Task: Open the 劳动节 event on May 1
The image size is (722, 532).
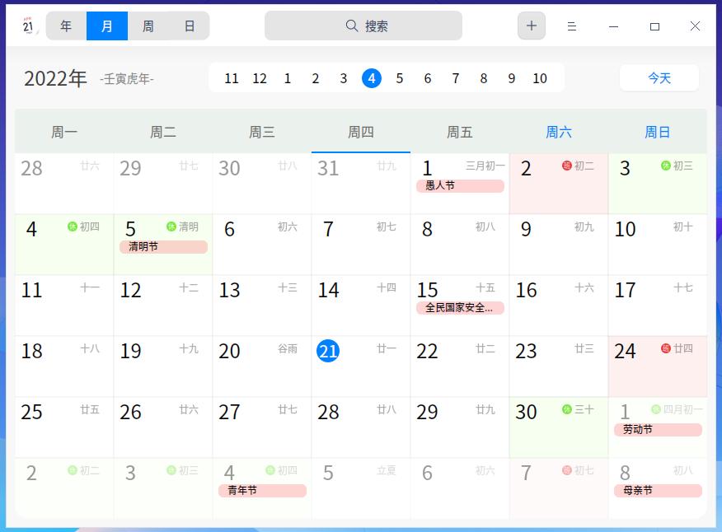Action: [657, 430]
